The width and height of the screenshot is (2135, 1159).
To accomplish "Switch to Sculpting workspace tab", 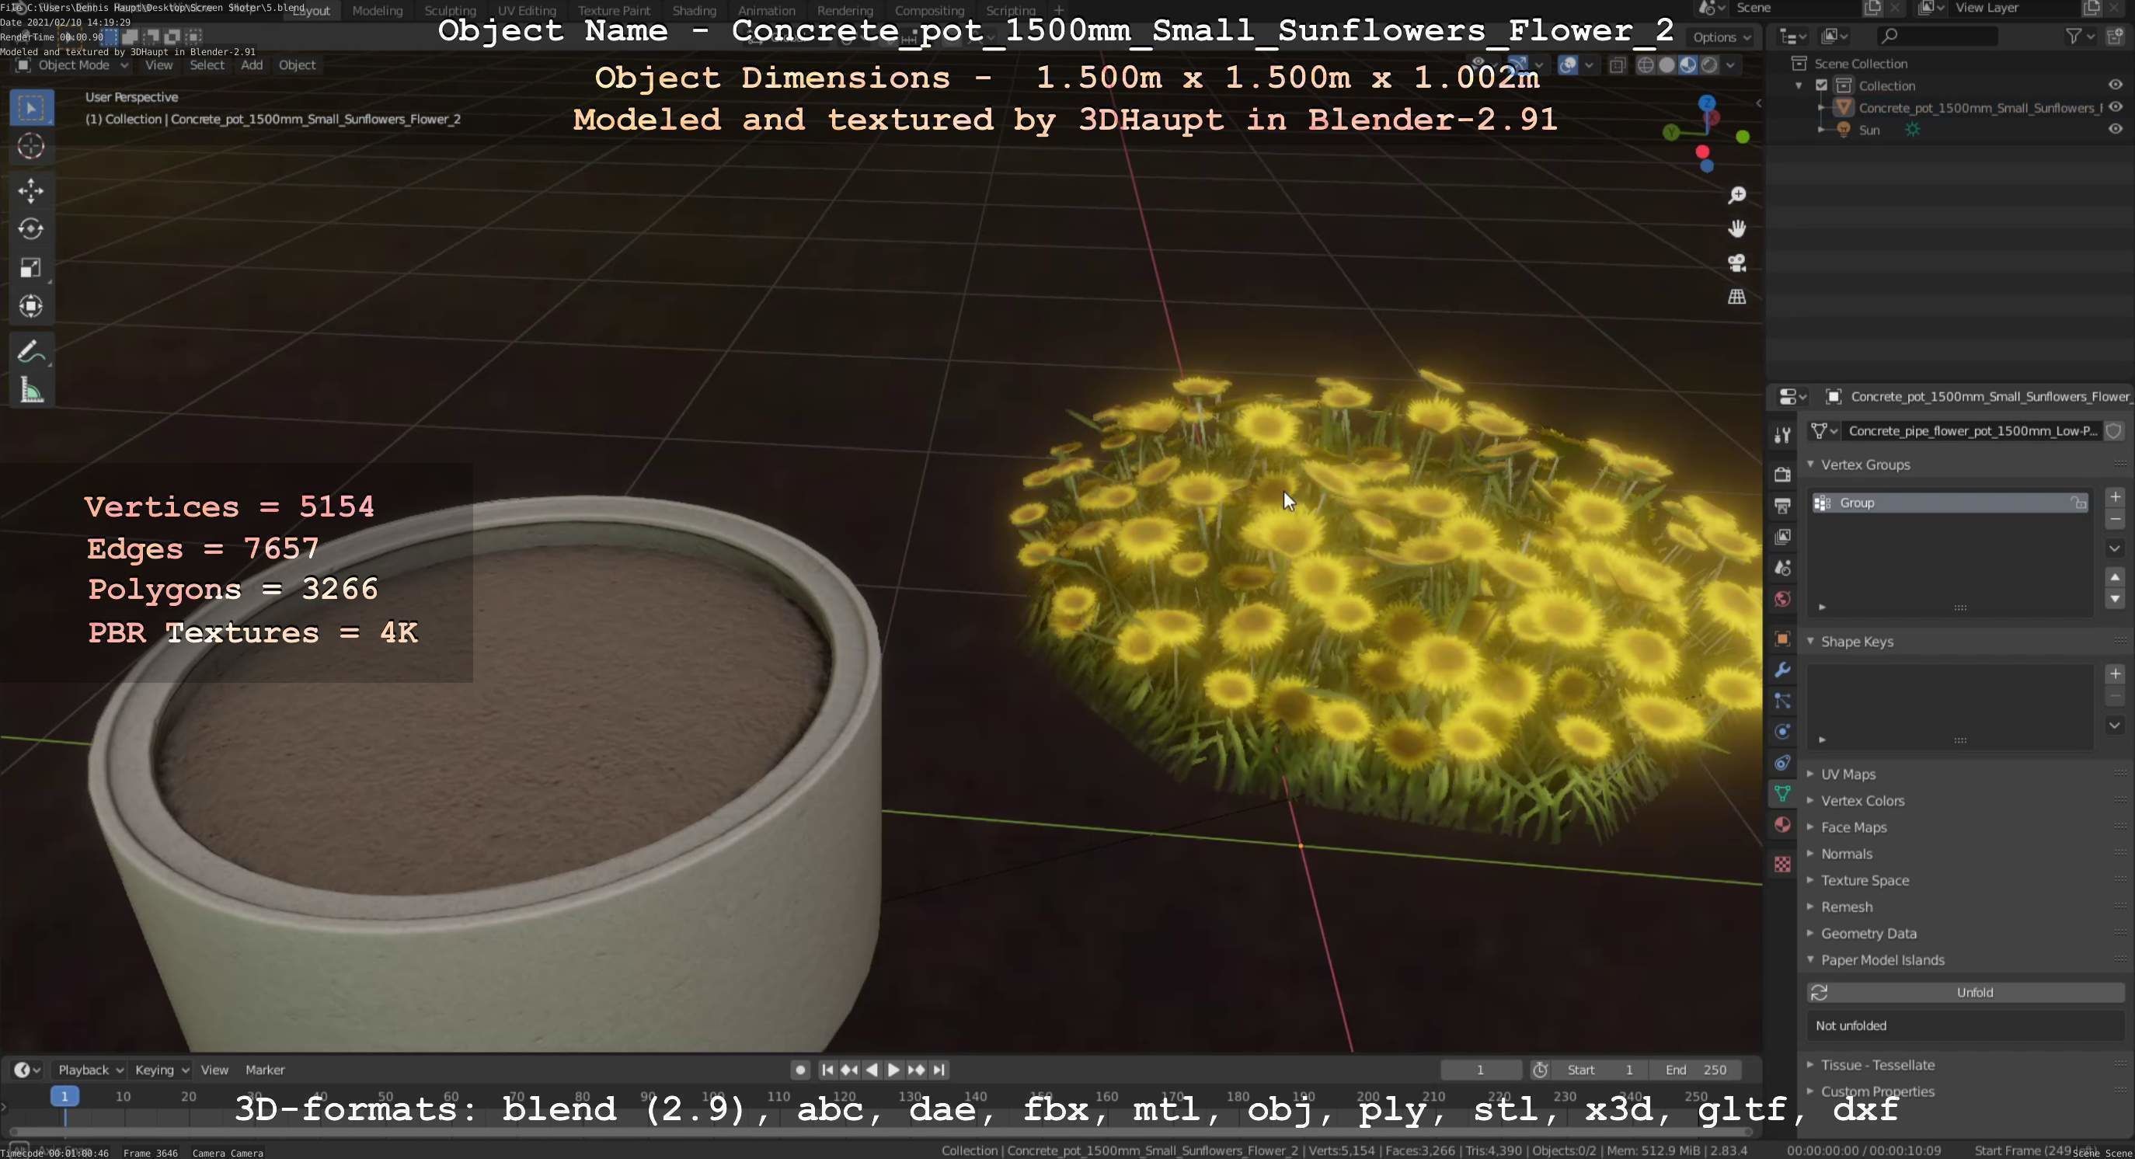I will point(450,11).
